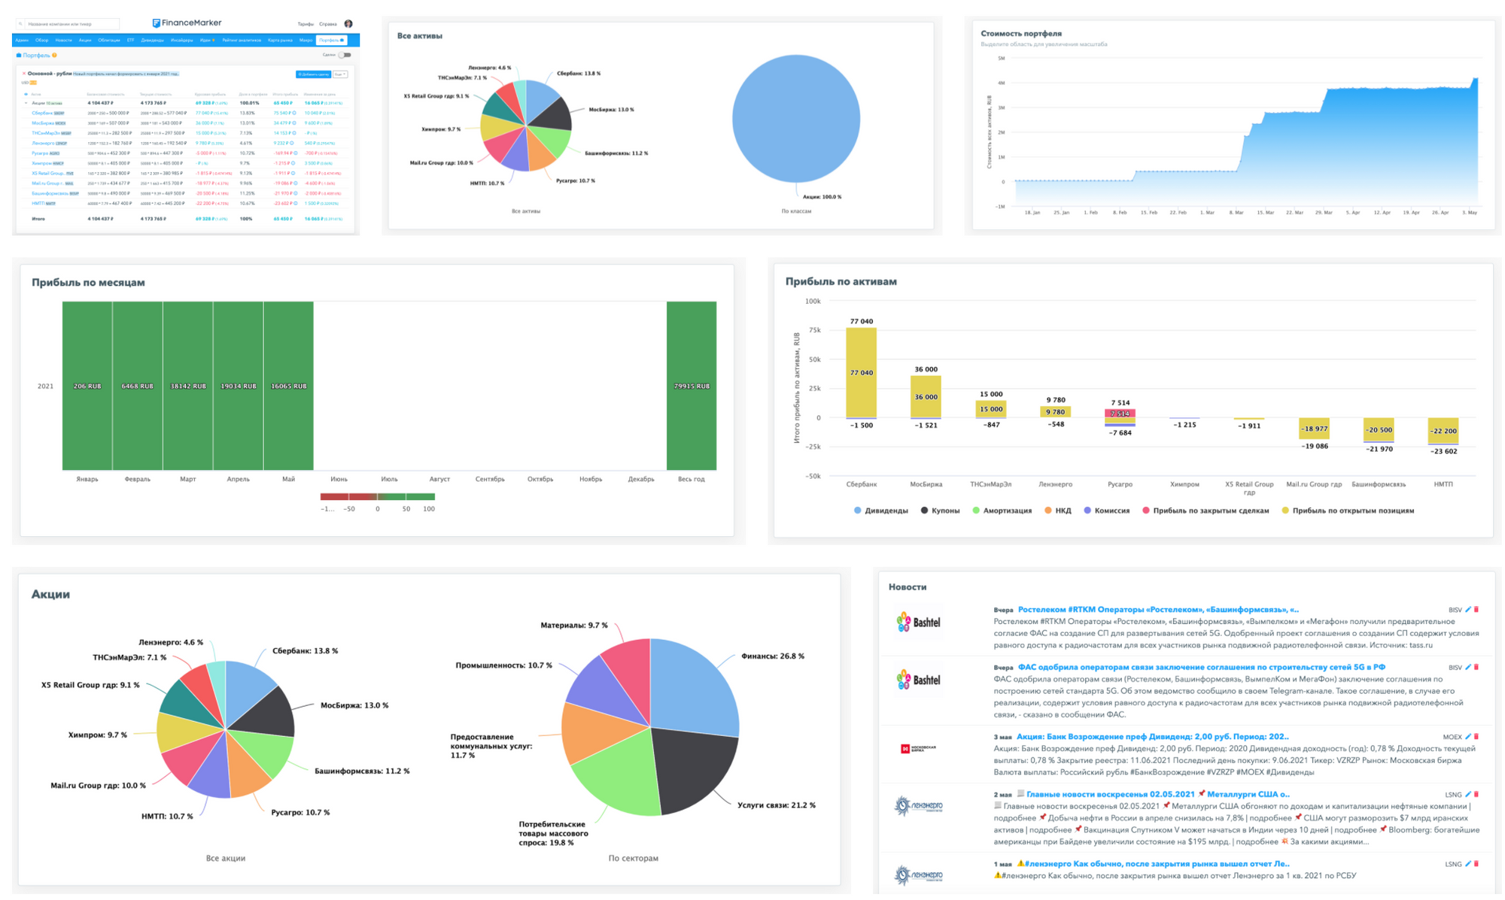The image size is (1505, 900).
Task: Toggle Дивиденды series in profit chart legend
Action: [880, 511]
